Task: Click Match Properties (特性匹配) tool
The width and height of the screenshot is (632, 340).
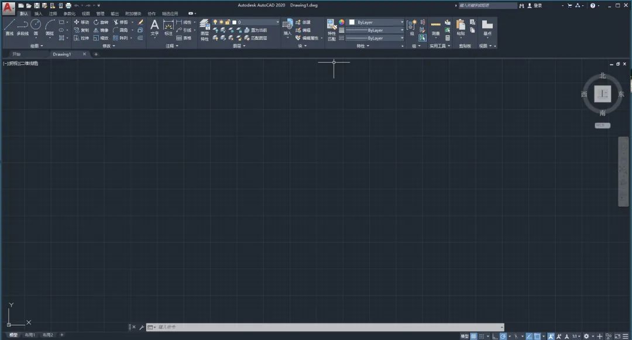Action: point(332,30)
